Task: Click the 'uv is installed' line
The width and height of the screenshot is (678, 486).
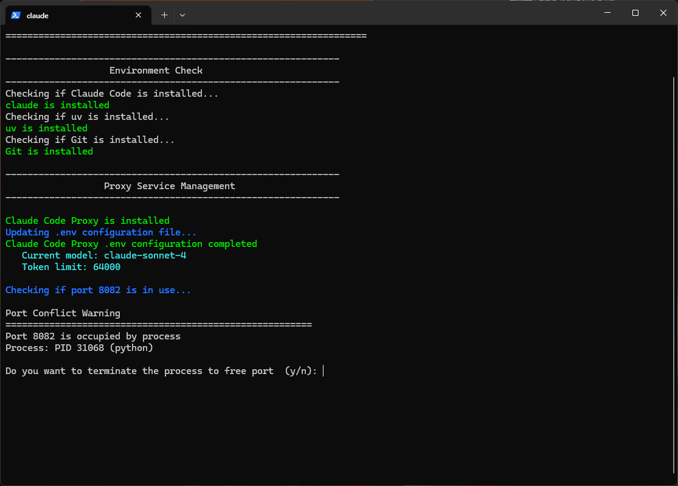Action: (x=46, y=128)
